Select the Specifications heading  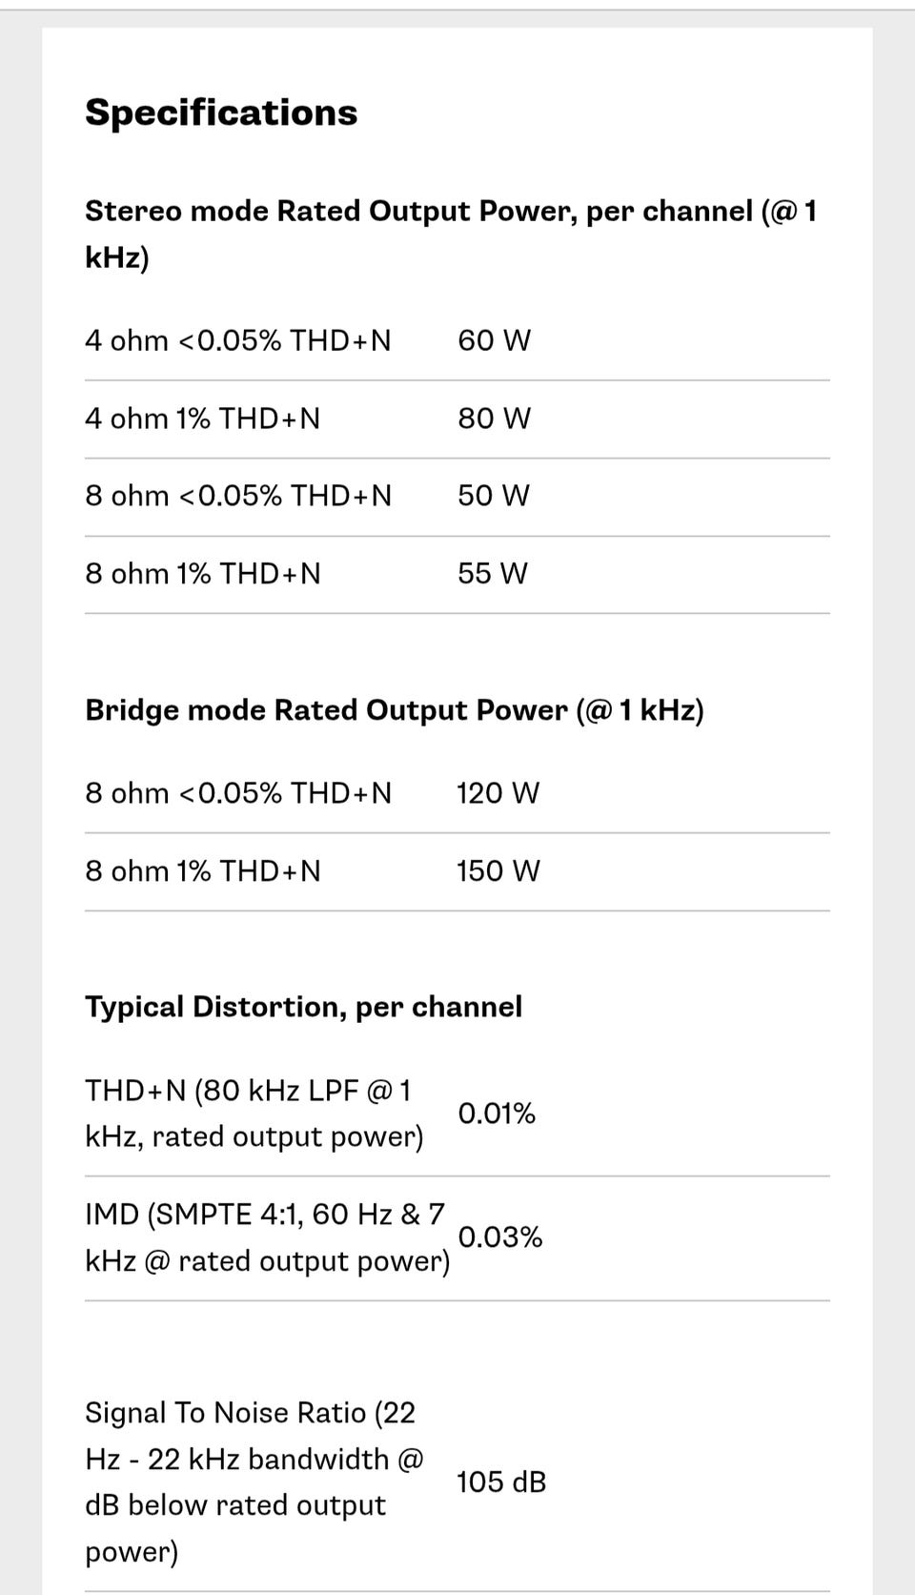(x=221, y=112)
